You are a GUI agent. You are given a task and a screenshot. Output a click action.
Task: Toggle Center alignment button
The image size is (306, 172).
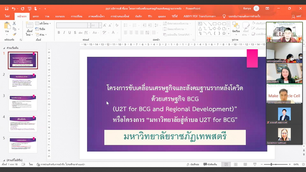131,32
